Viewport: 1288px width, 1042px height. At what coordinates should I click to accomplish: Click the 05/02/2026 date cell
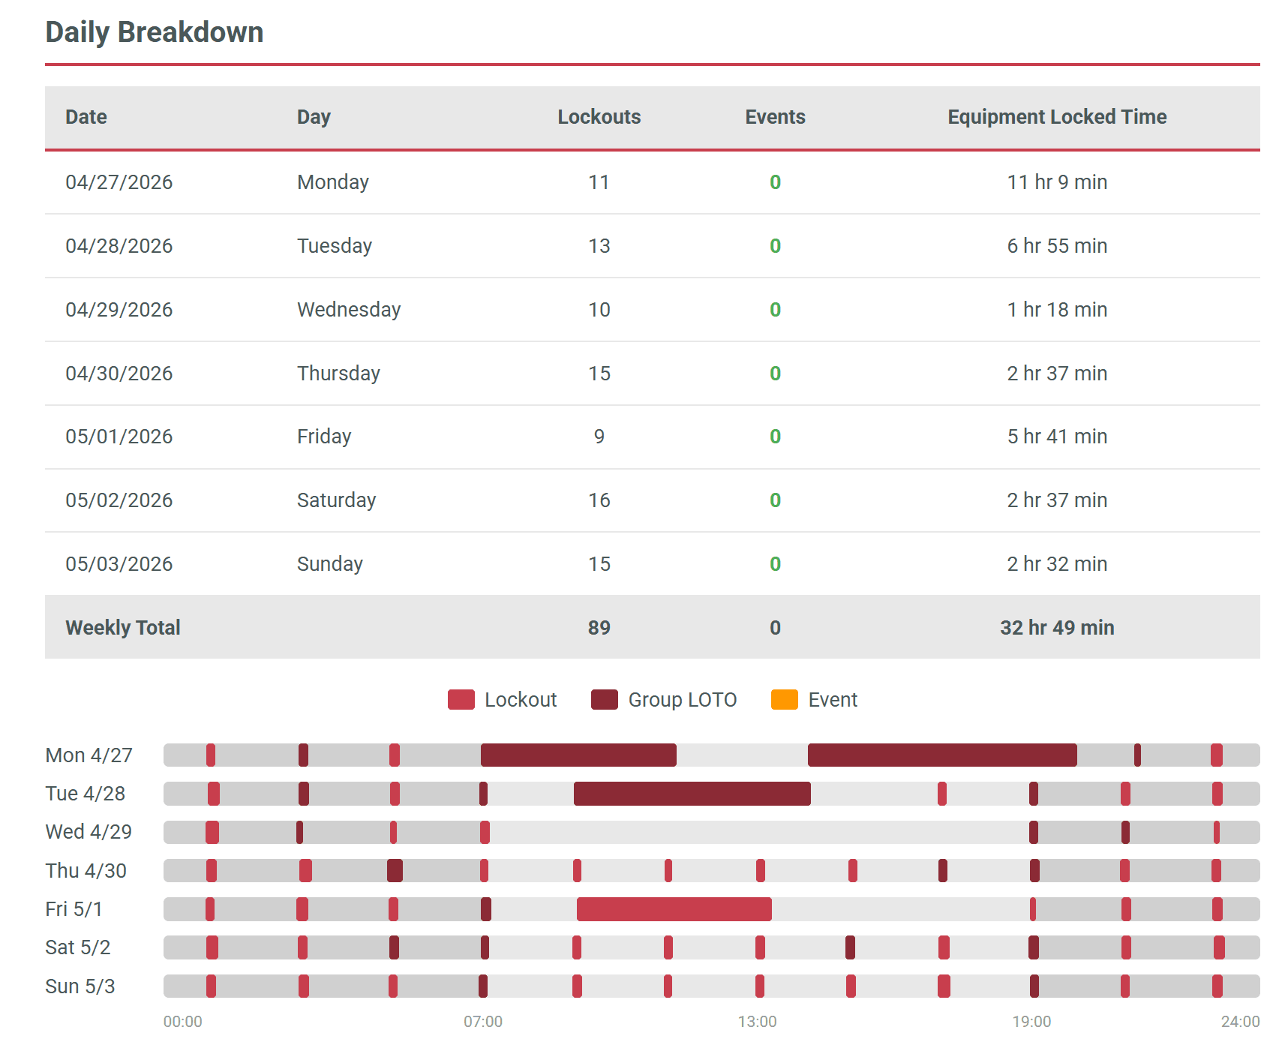point(119,500)
